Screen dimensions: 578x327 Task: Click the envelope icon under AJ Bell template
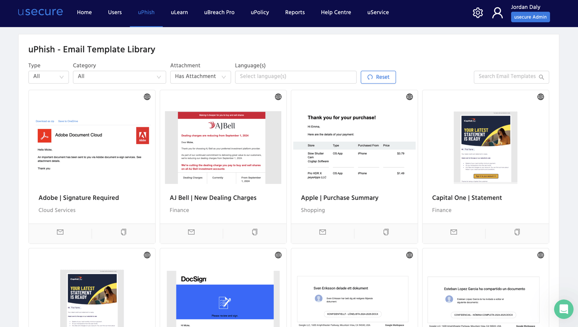click(191, 232)
